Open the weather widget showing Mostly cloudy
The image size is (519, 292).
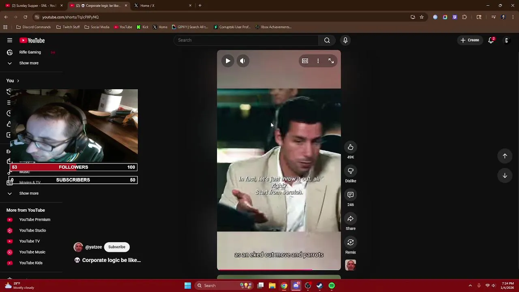pos(19,286)
